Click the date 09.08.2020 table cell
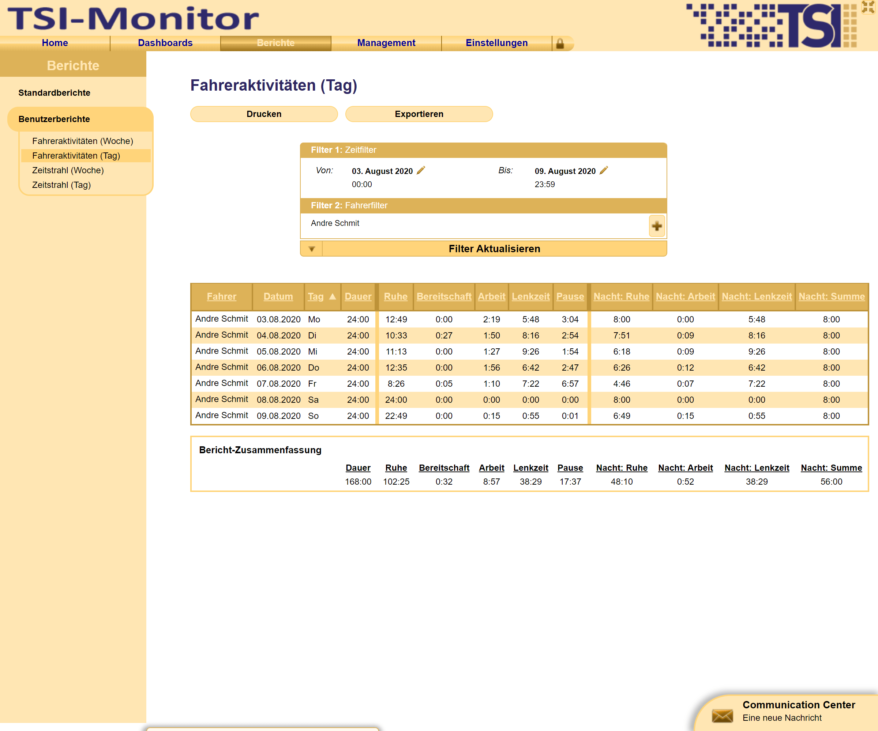This screenshot has height=731, width=878. click(x=278, y=416)
